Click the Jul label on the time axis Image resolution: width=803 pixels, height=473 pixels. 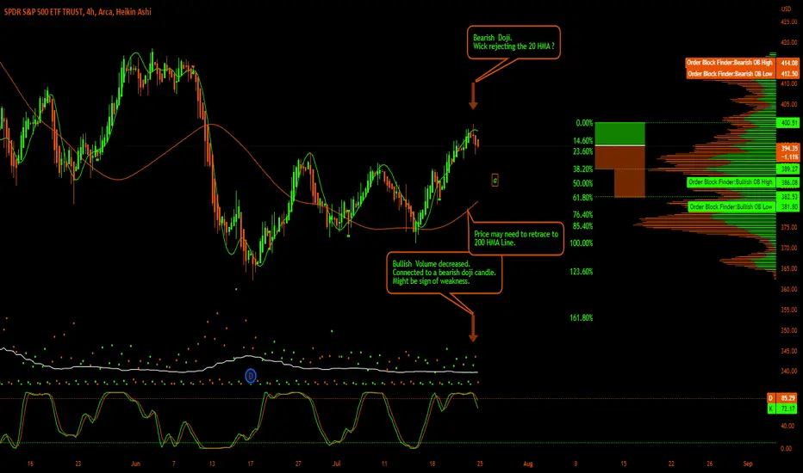click(x=337, y=464)
